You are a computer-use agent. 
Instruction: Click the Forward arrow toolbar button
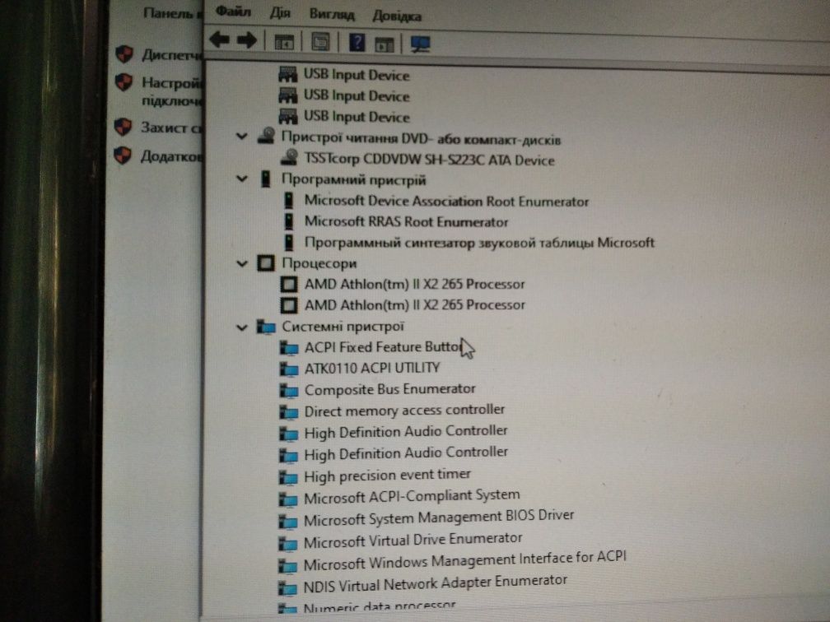247,40
